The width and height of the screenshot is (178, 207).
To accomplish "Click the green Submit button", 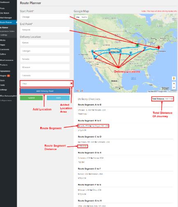I will coord(31,98).
